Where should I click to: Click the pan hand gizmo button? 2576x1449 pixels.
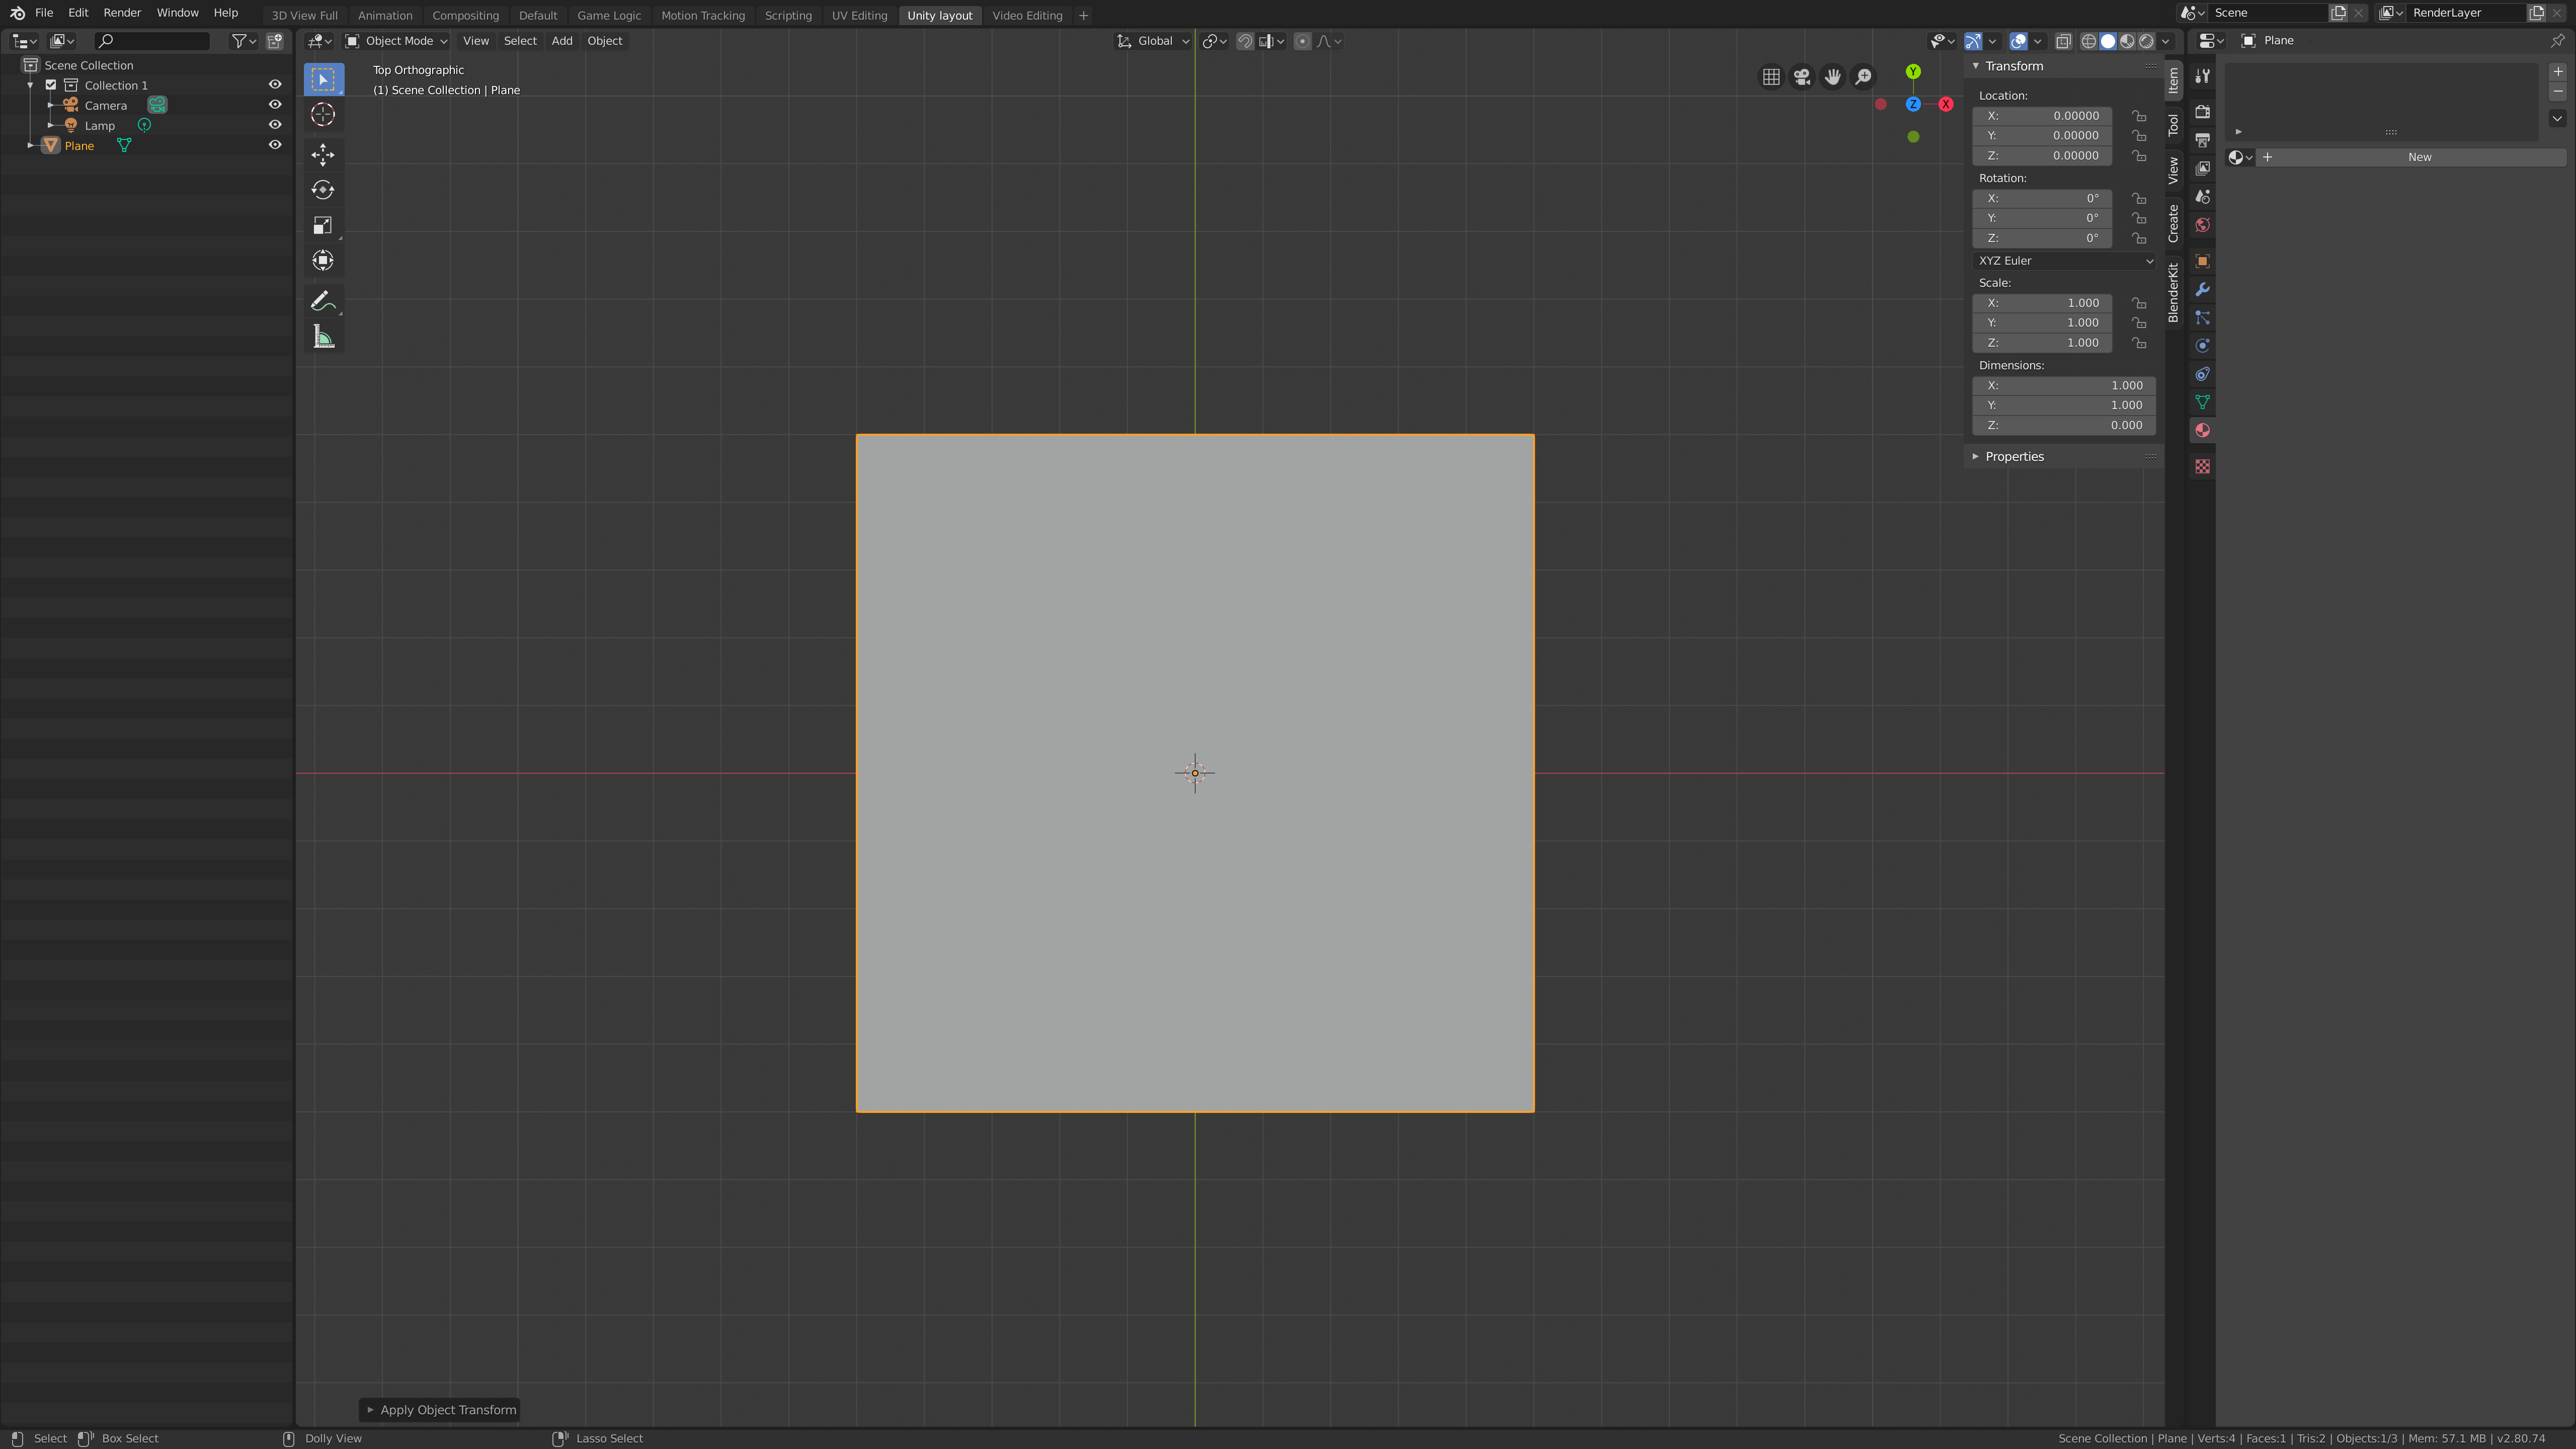coord(1833,77)
